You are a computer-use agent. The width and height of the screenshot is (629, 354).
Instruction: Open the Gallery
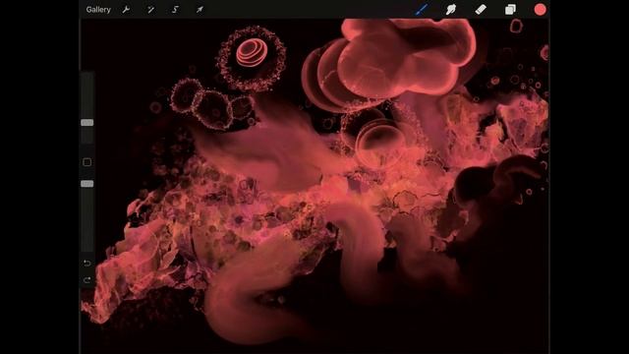click(98, 10)
